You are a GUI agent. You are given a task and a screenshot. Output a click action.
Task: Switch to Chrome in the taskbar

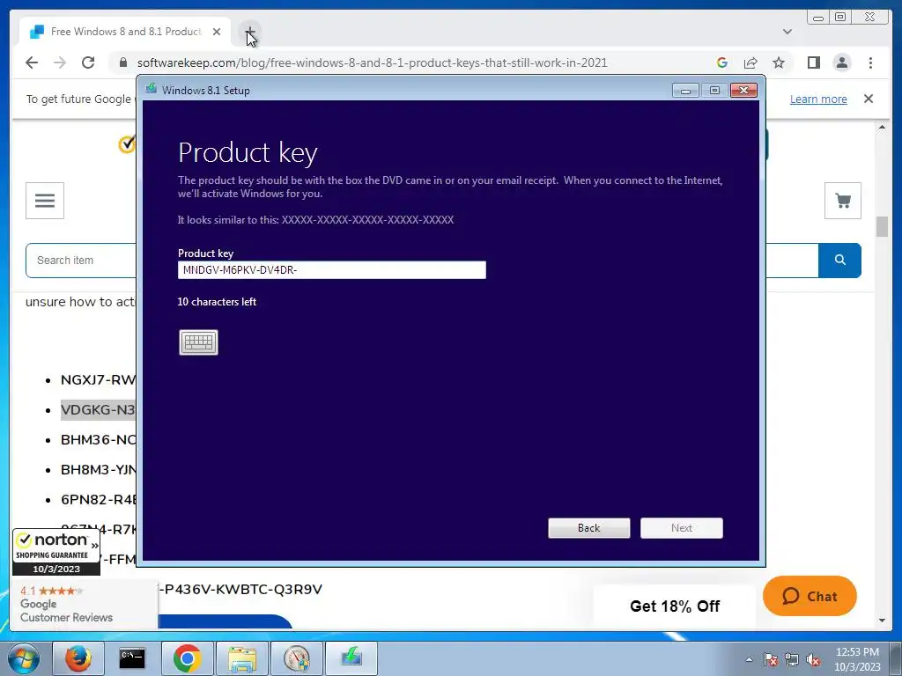click(187, 658)
